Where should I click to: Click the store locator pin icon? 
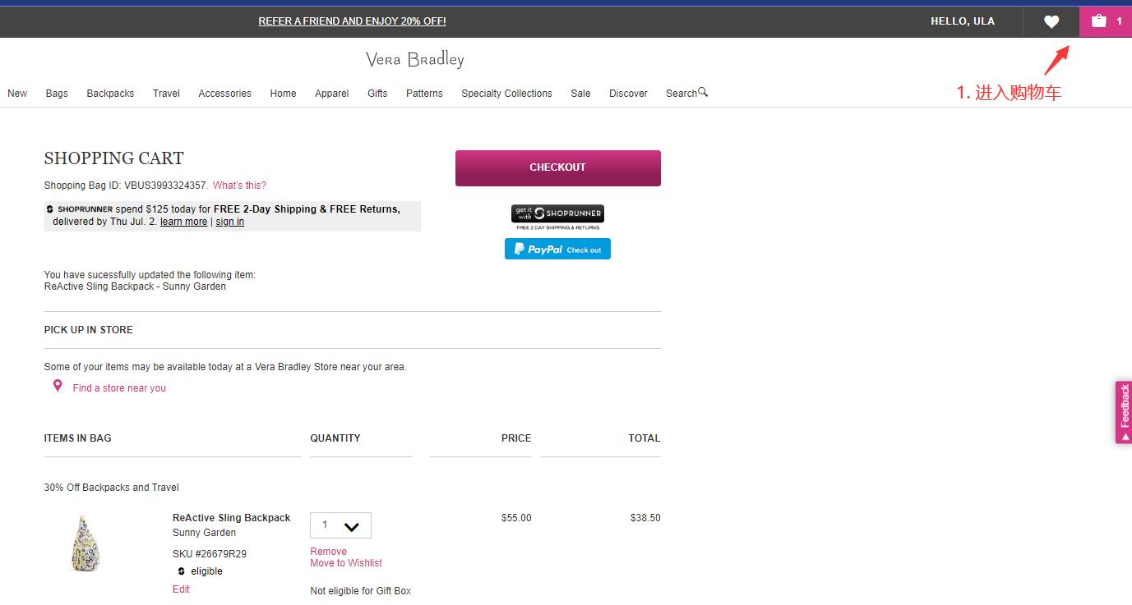[58, 386]
